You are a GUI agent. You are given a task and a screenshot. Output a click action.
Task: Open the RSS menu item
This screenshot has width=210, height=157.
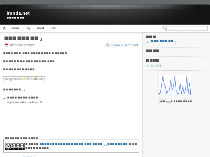(x=53, y=28)
